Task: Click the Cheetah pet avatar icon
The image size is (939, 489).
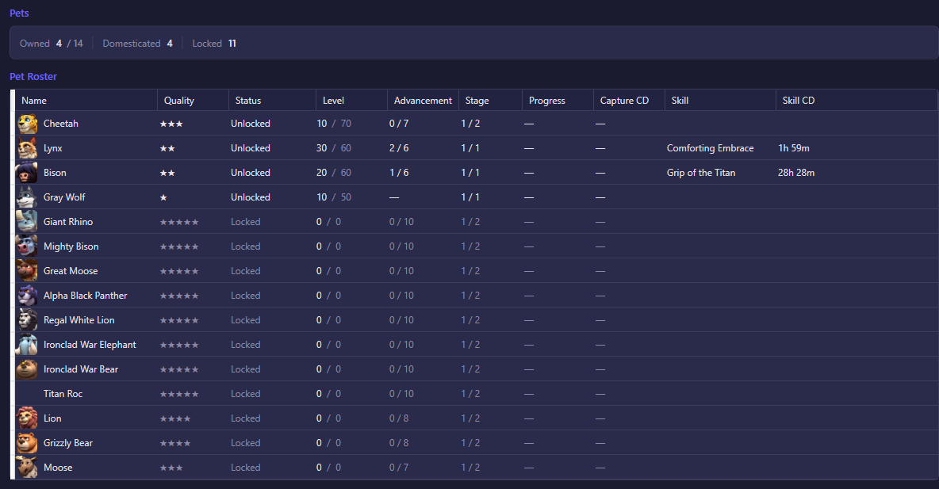Action: (27, 124)
